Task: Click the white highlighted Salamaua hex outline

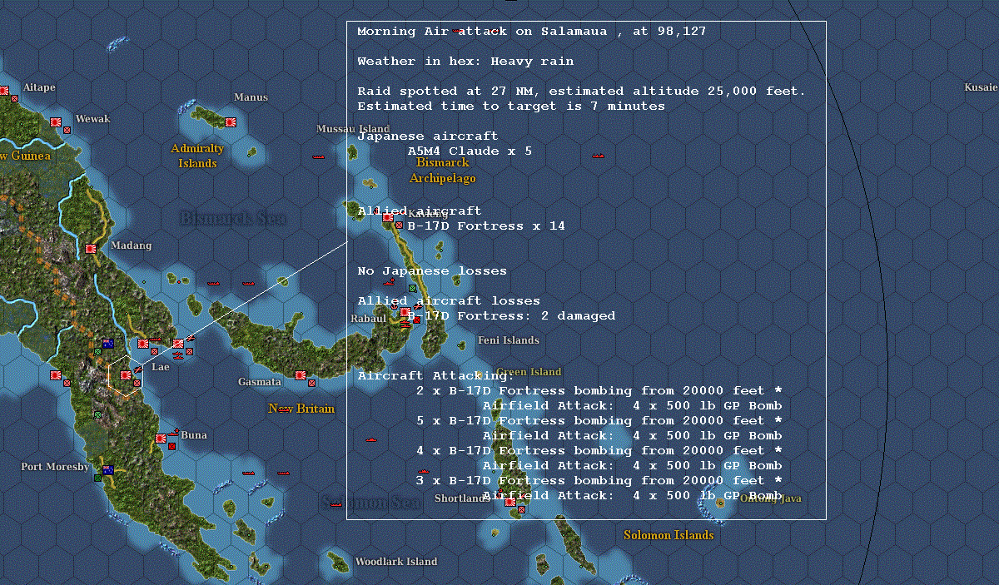Action: [126, 376]
